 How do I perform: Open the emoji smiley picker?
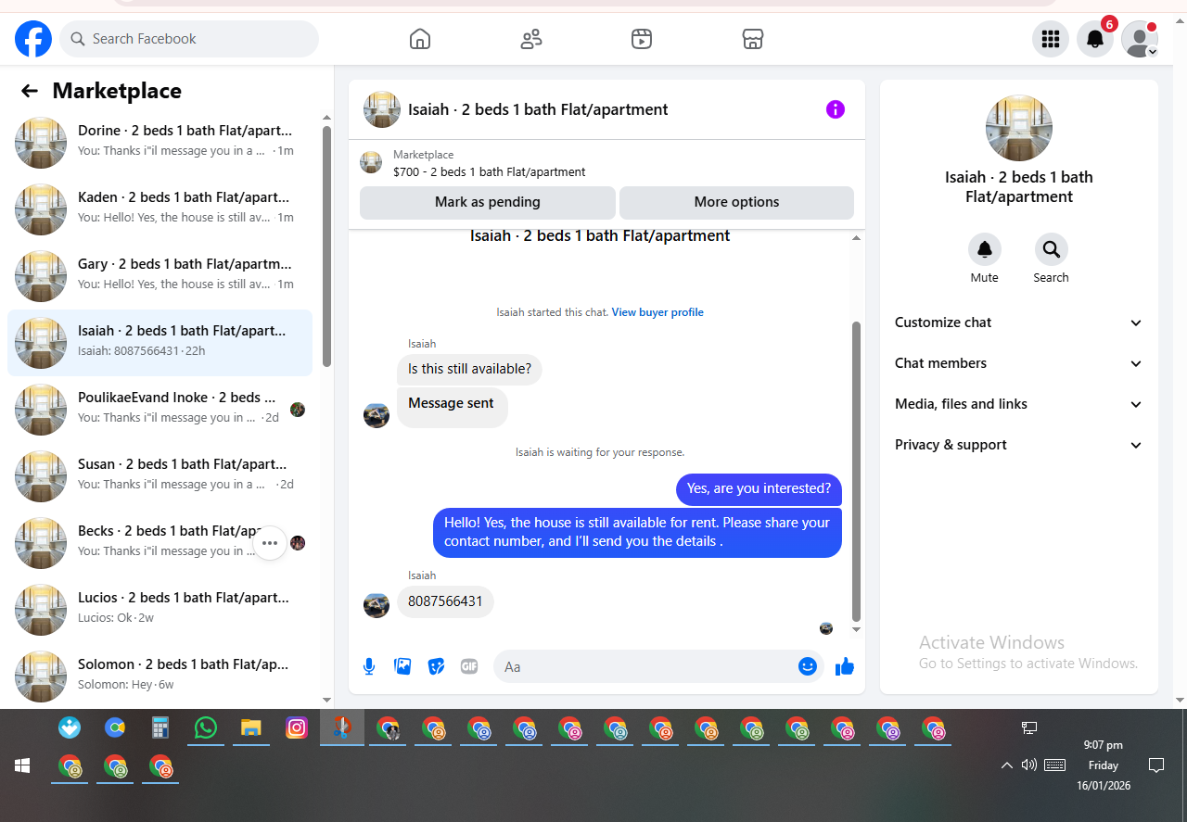[x=808, y=666]
